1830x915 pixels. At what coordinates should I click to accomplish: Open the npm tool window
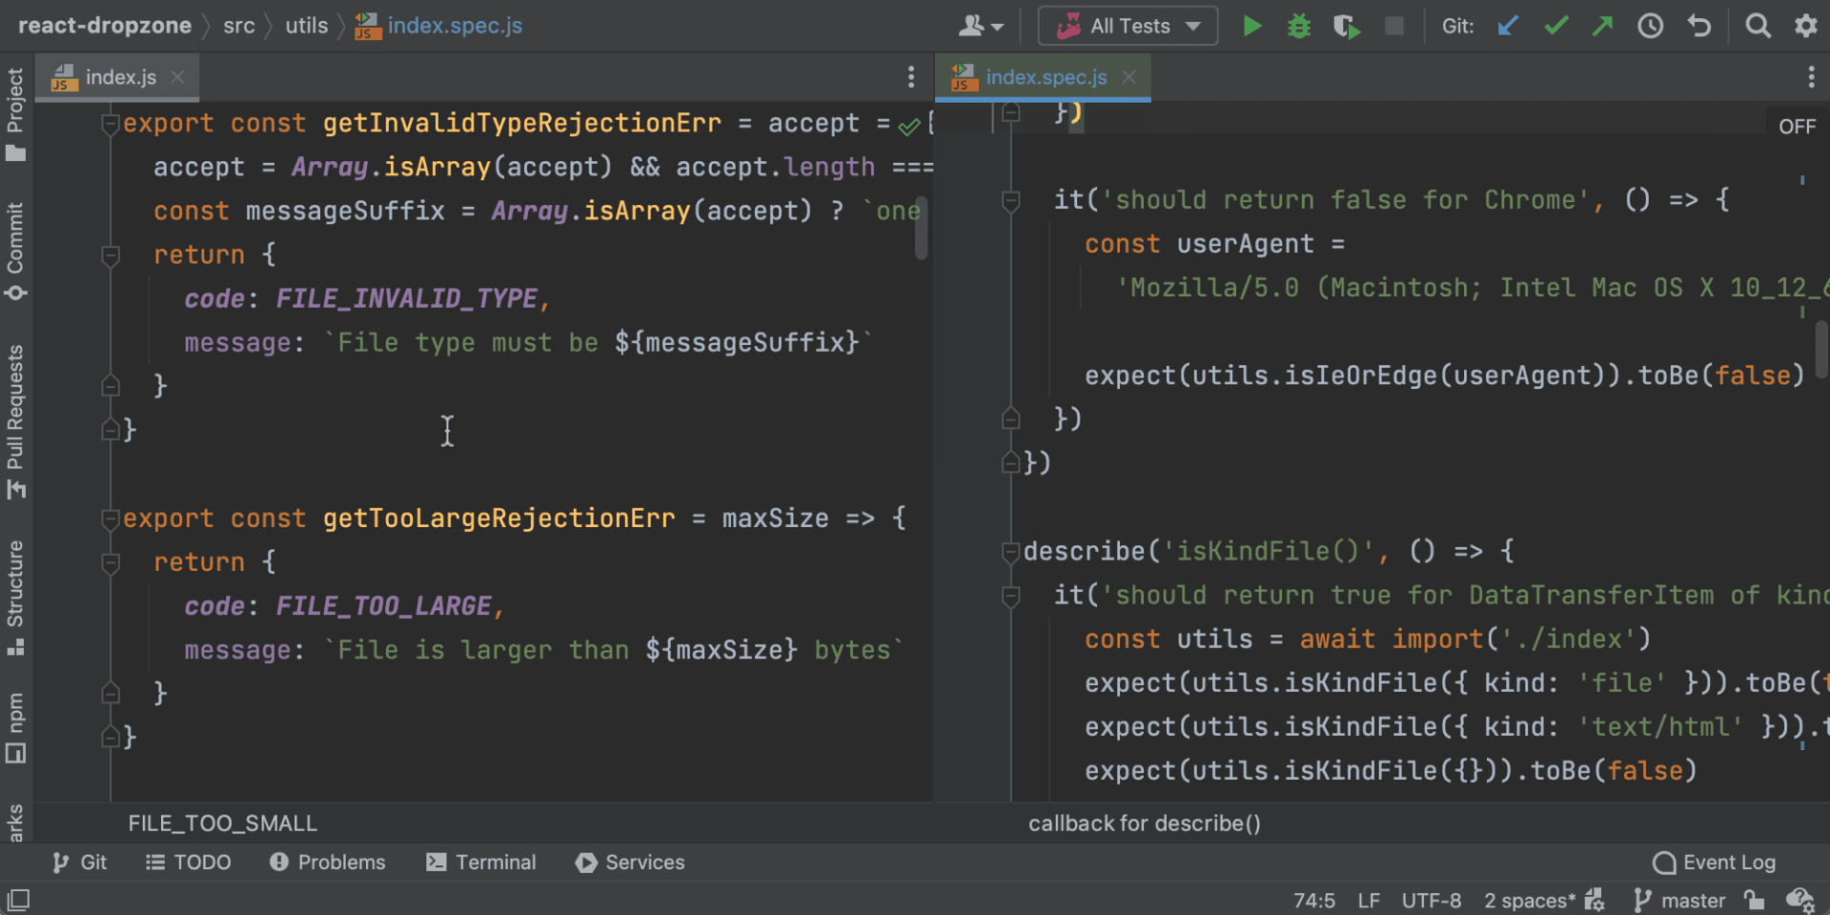click(x=15, y=728)
